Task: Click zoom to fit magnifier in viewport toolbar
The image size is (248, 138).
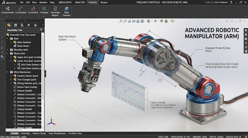Action: (x=121, y=21)
